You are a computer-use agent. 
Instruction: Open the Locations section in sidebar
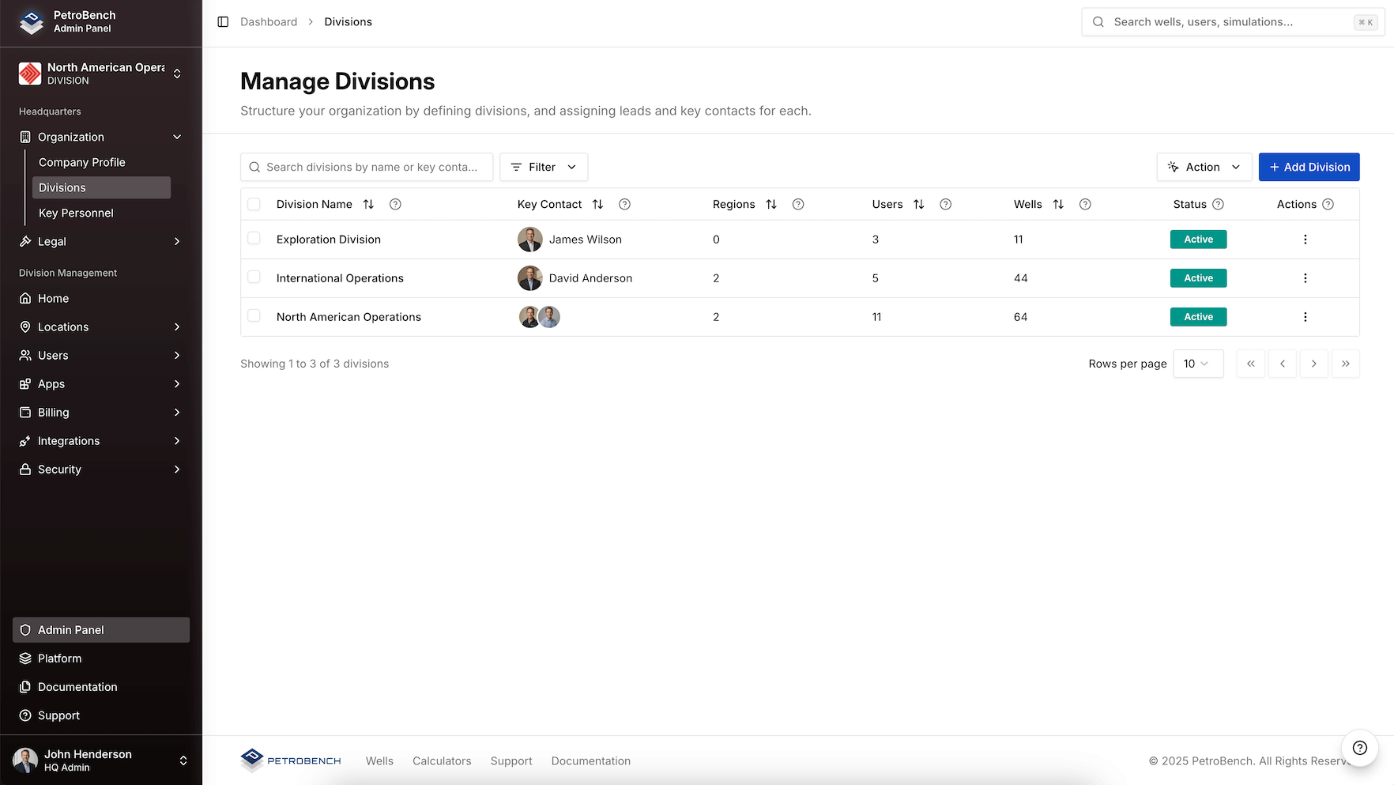pos(63,326)
